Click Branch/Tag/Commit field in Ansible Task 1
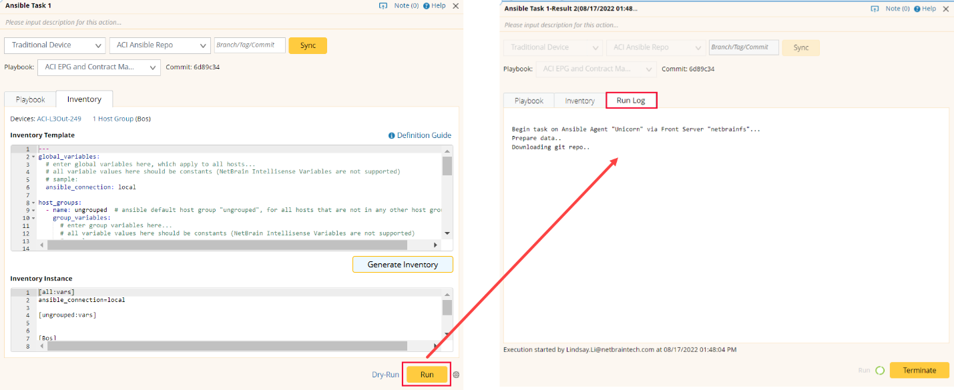This screenshot has width=954, height=390. tap(250, 45)
